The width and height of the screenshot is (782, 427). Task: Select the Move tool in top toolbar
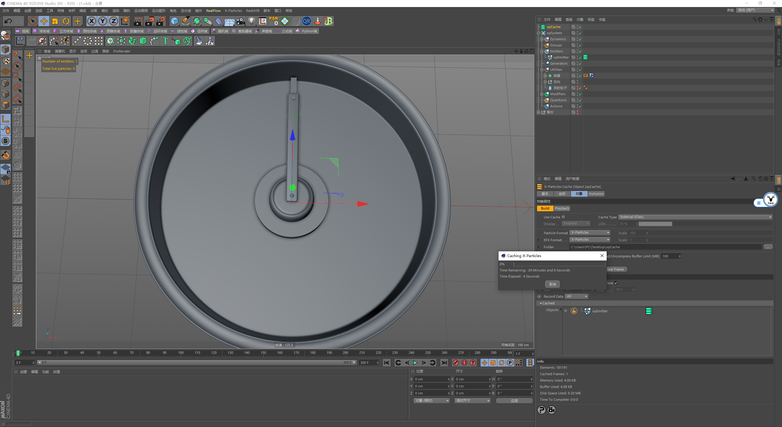44,21
